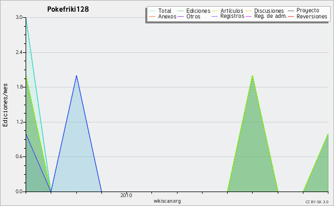Click the Otros legend entry

pyautogui.click(x=189, y=16)
